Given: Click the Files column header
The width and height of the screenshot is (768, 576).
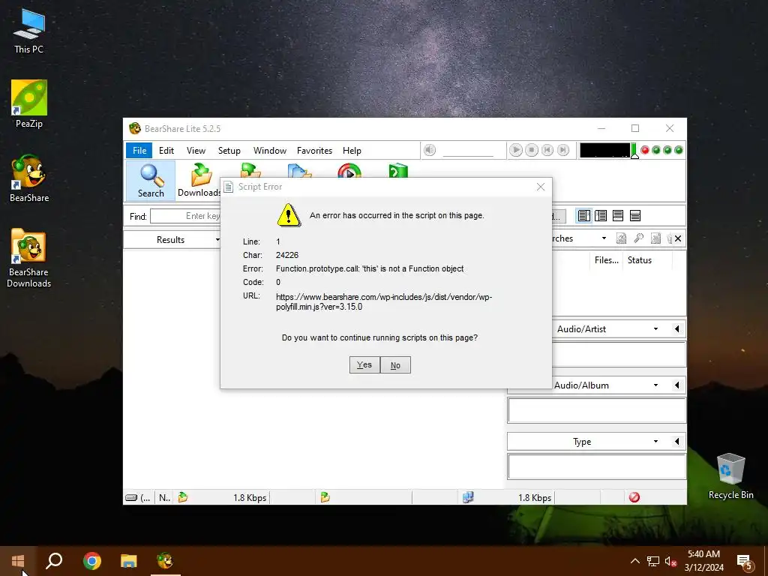Looking at the screenshot, I should tap(606, 260).
